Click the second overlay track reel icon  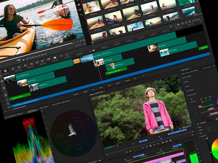(x=5, y=95)
